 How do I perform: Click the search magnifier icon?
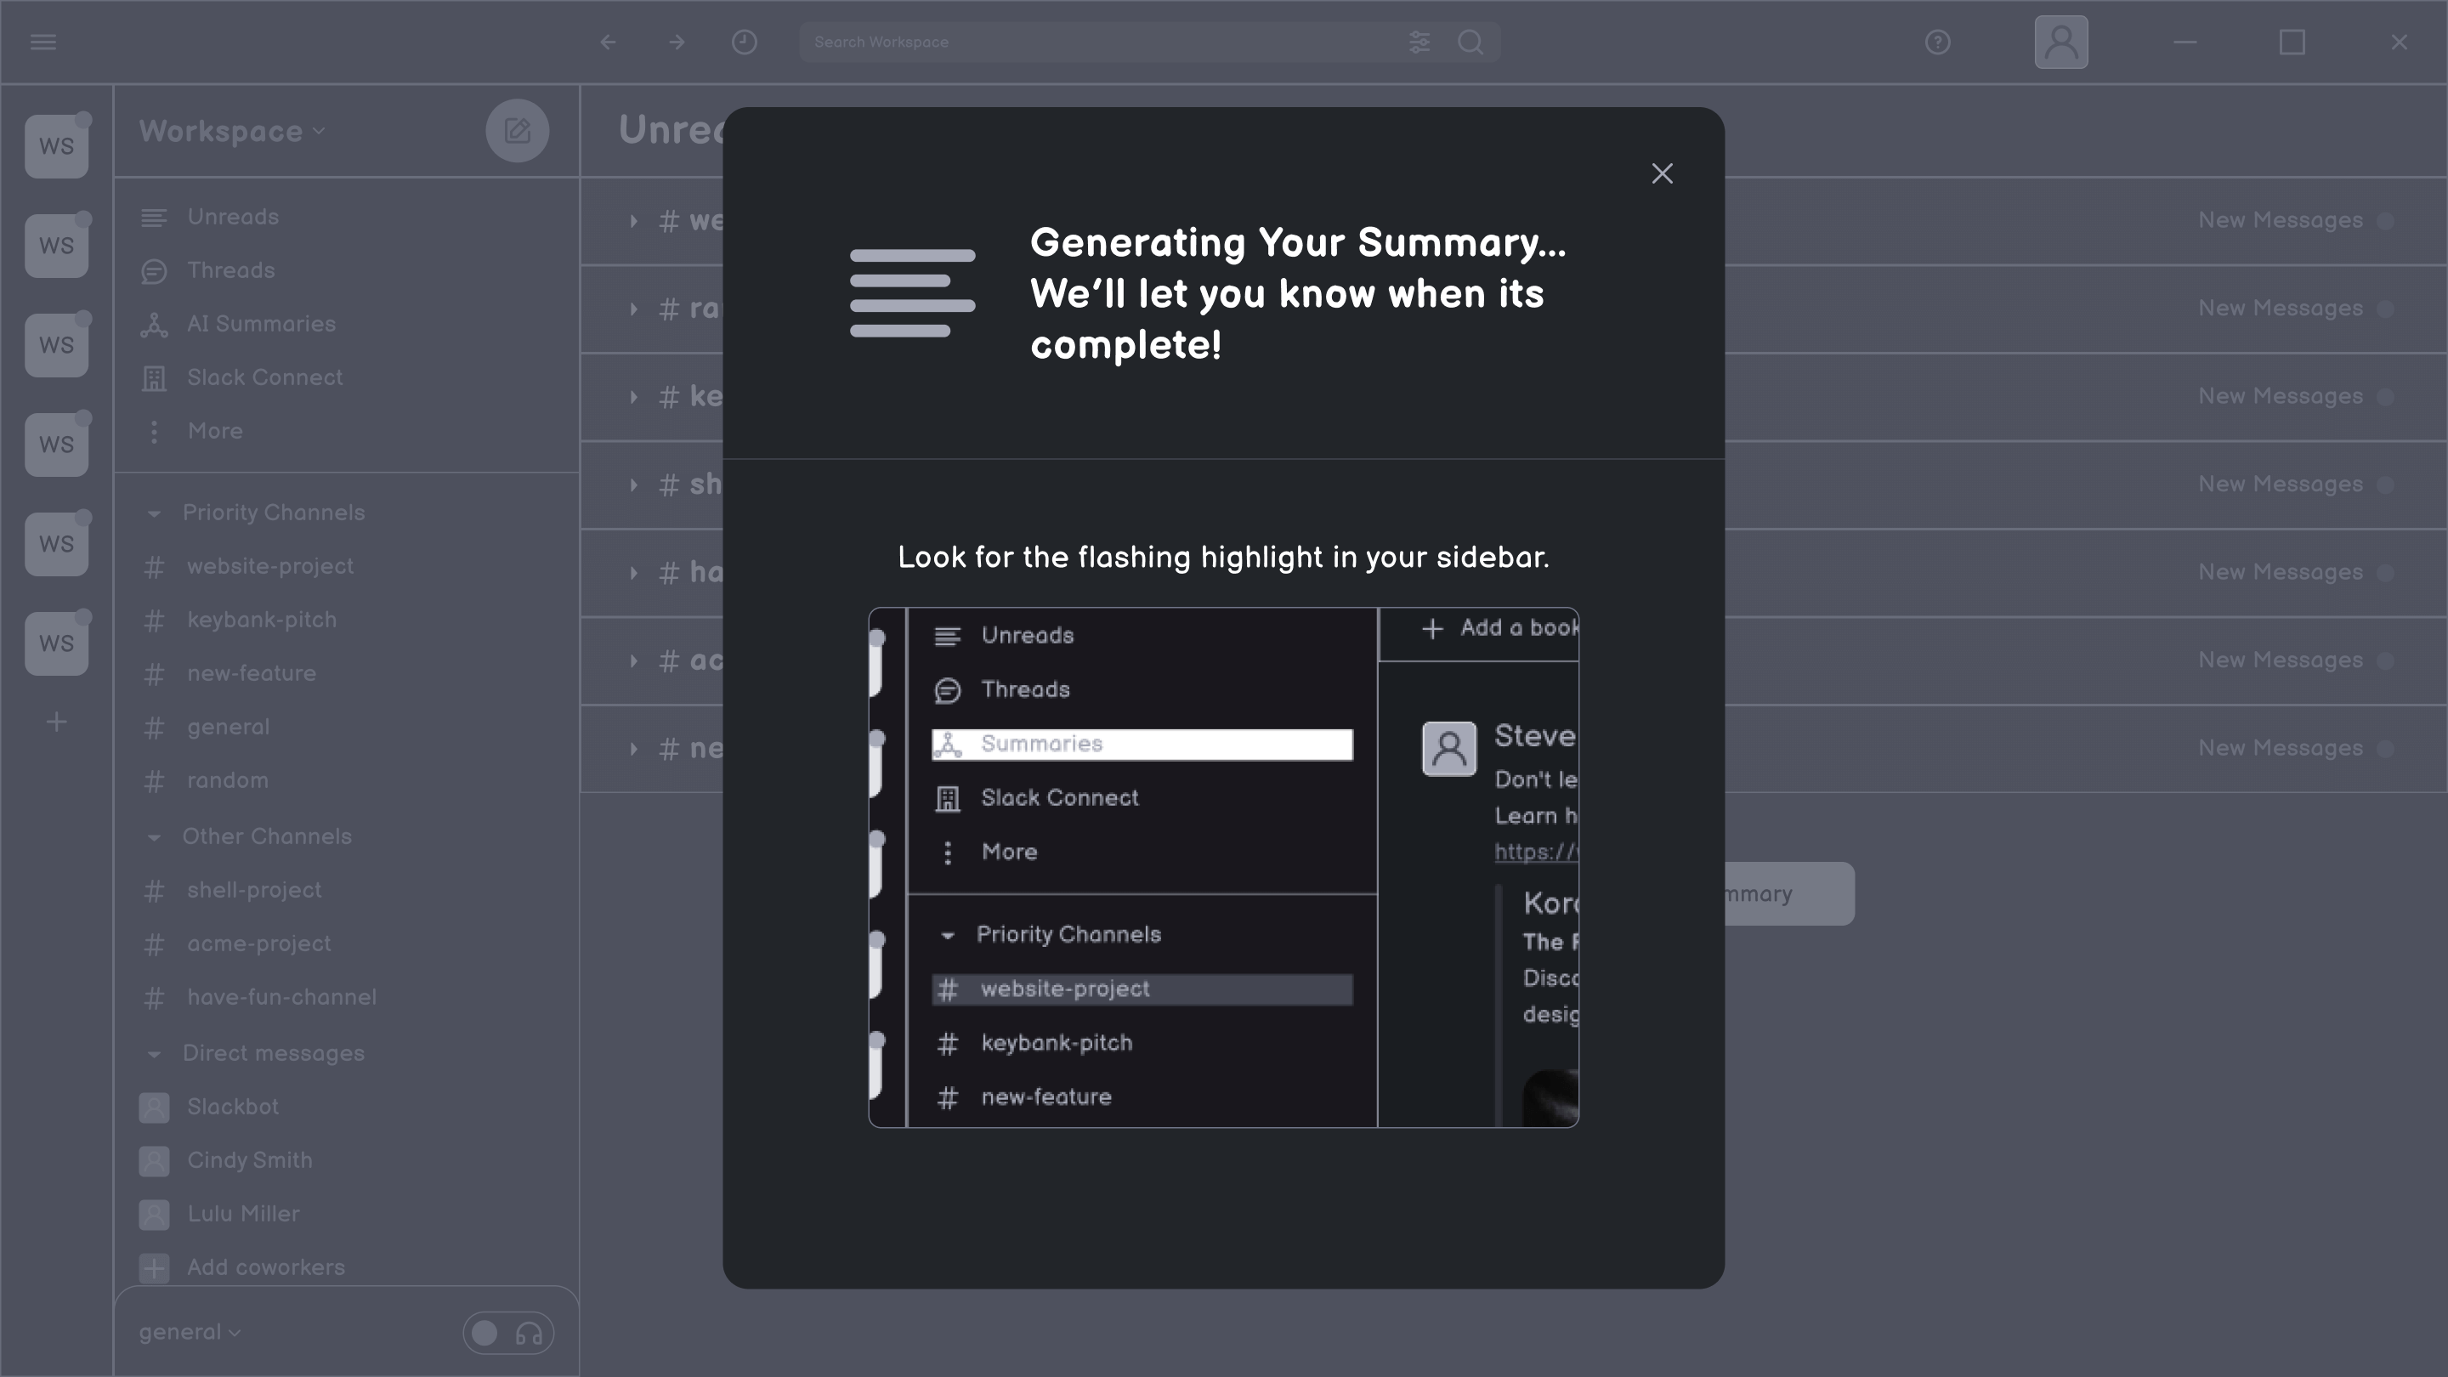[x=1470, y=42]
